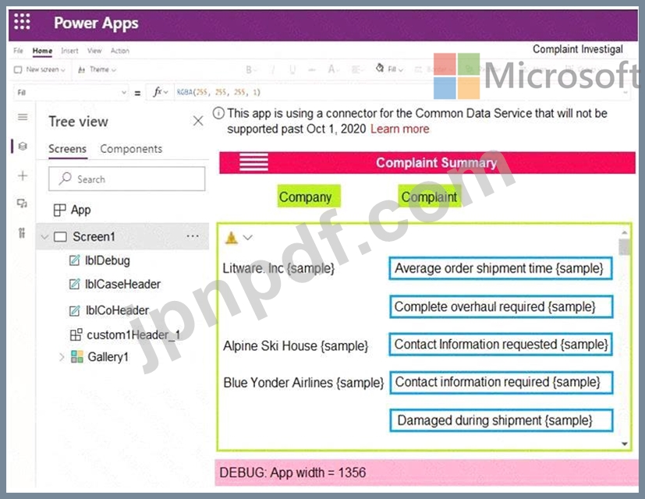This screenshot has height=499, width=645.
Task: Click the Tree view Search field
Action: 126,179
